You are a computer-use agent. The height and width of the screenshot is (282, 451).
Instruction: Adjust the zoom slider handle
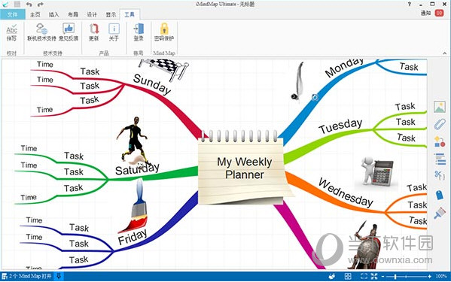pyautogui.click(x=395, y=277)
